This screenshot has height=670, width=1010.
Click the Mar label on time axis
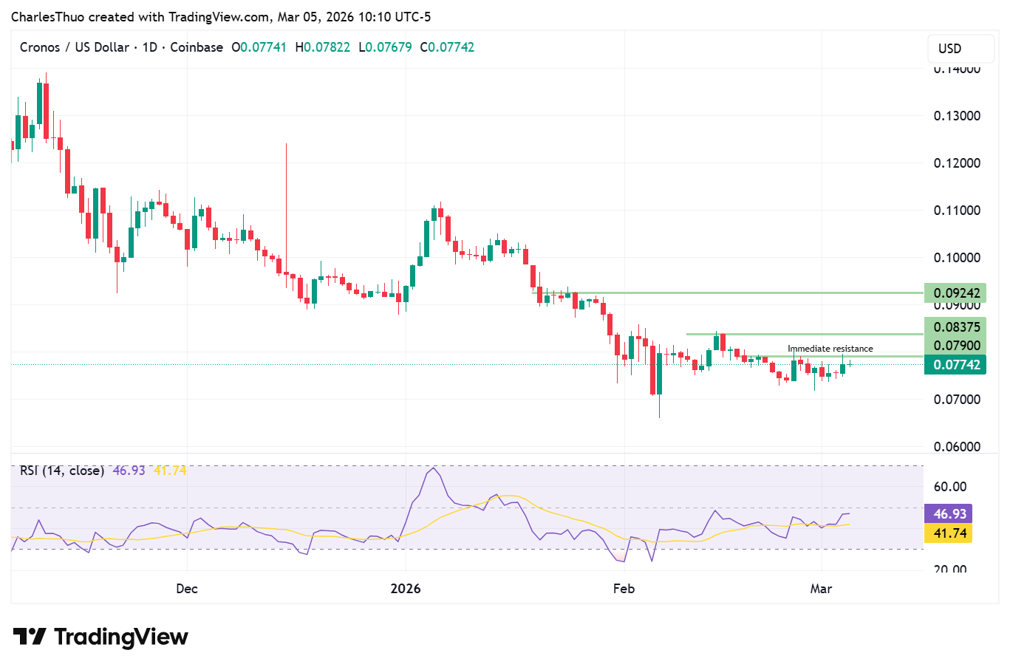(821, 589)
